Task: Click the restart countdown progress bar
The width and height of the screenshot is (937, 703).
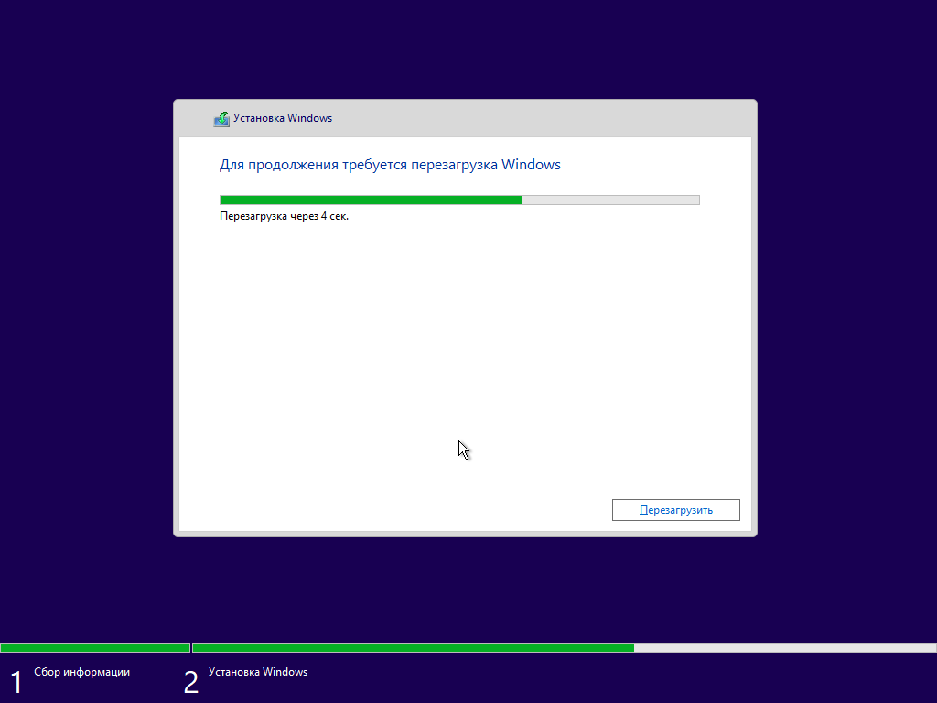Action: 459,200
